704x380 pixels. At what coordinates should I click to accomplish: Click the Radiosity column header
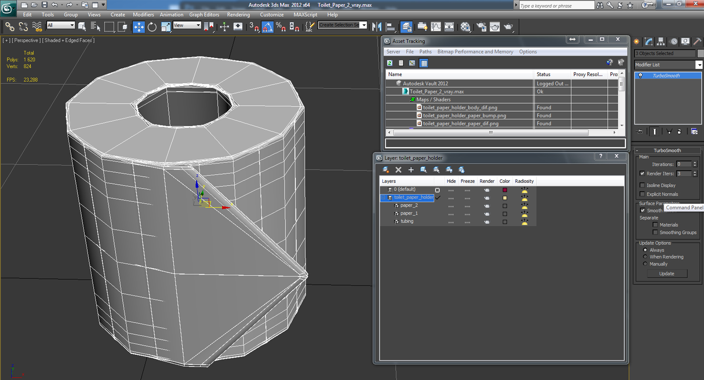click(524, 181)
